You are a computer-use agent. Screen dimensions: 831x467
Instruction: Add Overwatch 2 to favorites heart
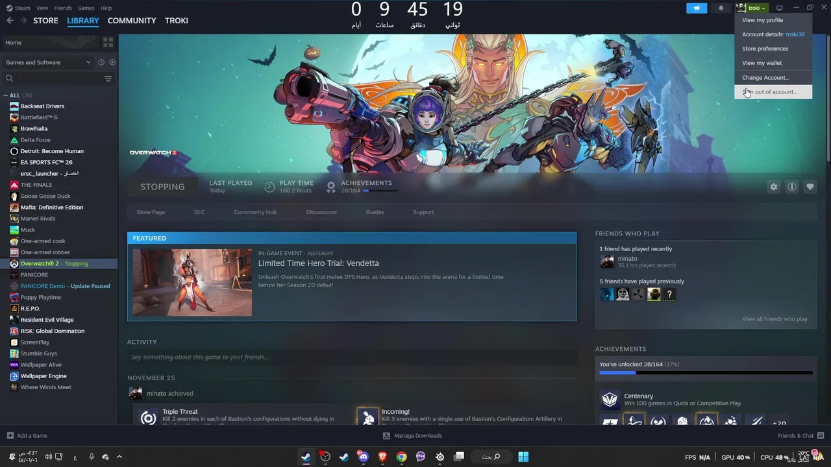point(810,187)
